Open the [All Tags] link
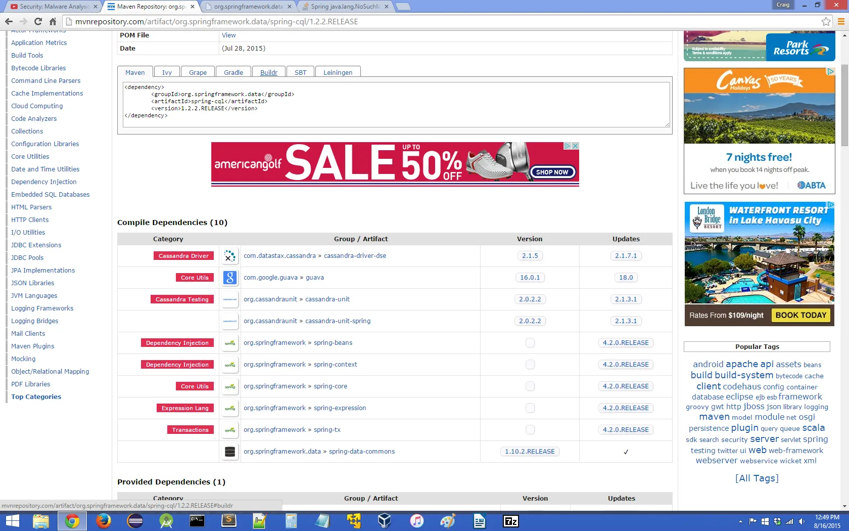The image size is (849, 531). (757, 478)
